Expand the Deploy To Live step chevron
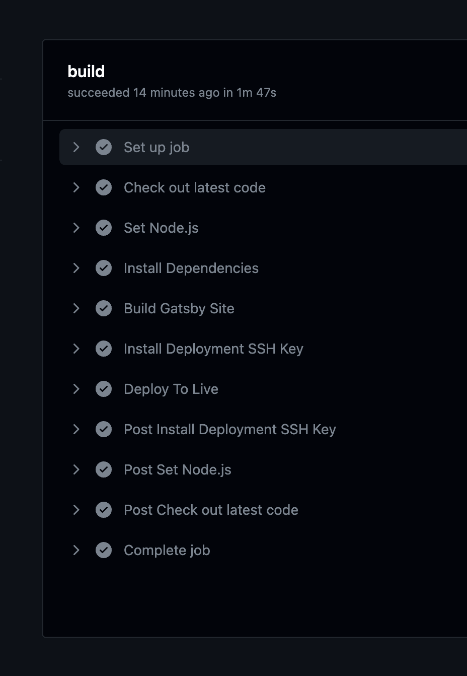This screenshot has width=467, height=676. click(76, 389)
